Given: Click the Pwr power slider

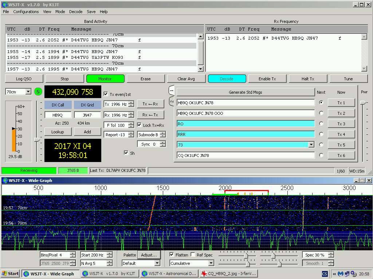Looking at the screenshot, I should (x=363, y=103).
